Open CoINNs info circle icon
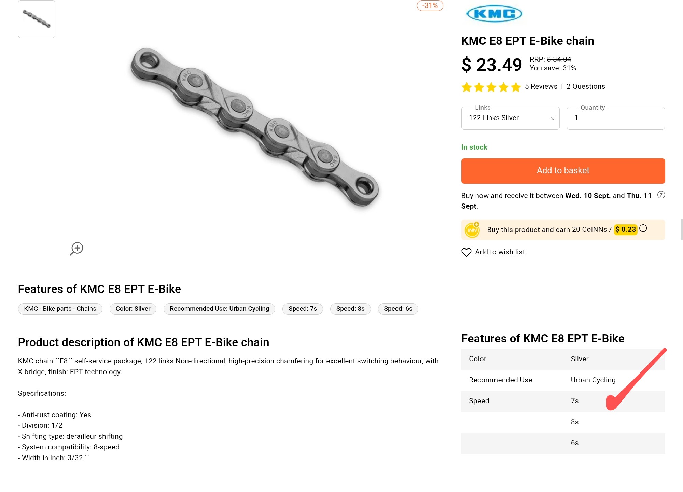This screenshot has height=492, width=683. click(x=643, y=228)
